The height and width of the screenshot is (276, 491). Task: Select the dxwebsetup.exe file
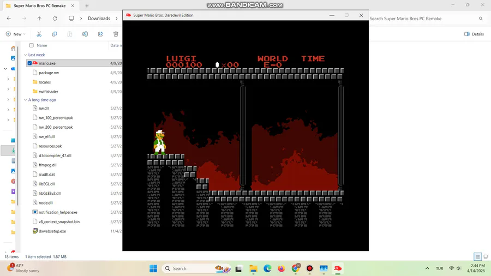pos(52,231)
